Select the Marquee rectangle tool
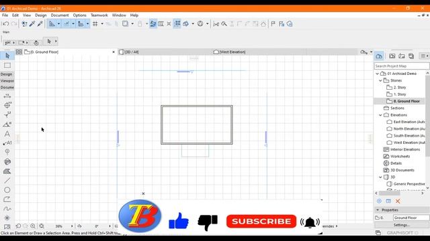430x241 pixels. coord(7,66)
